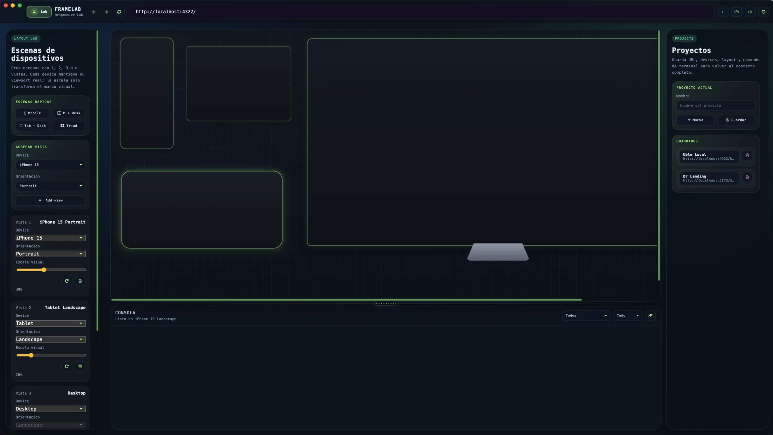Click the browser back arrow icon

pyautogui.click(x=94, y=12)
